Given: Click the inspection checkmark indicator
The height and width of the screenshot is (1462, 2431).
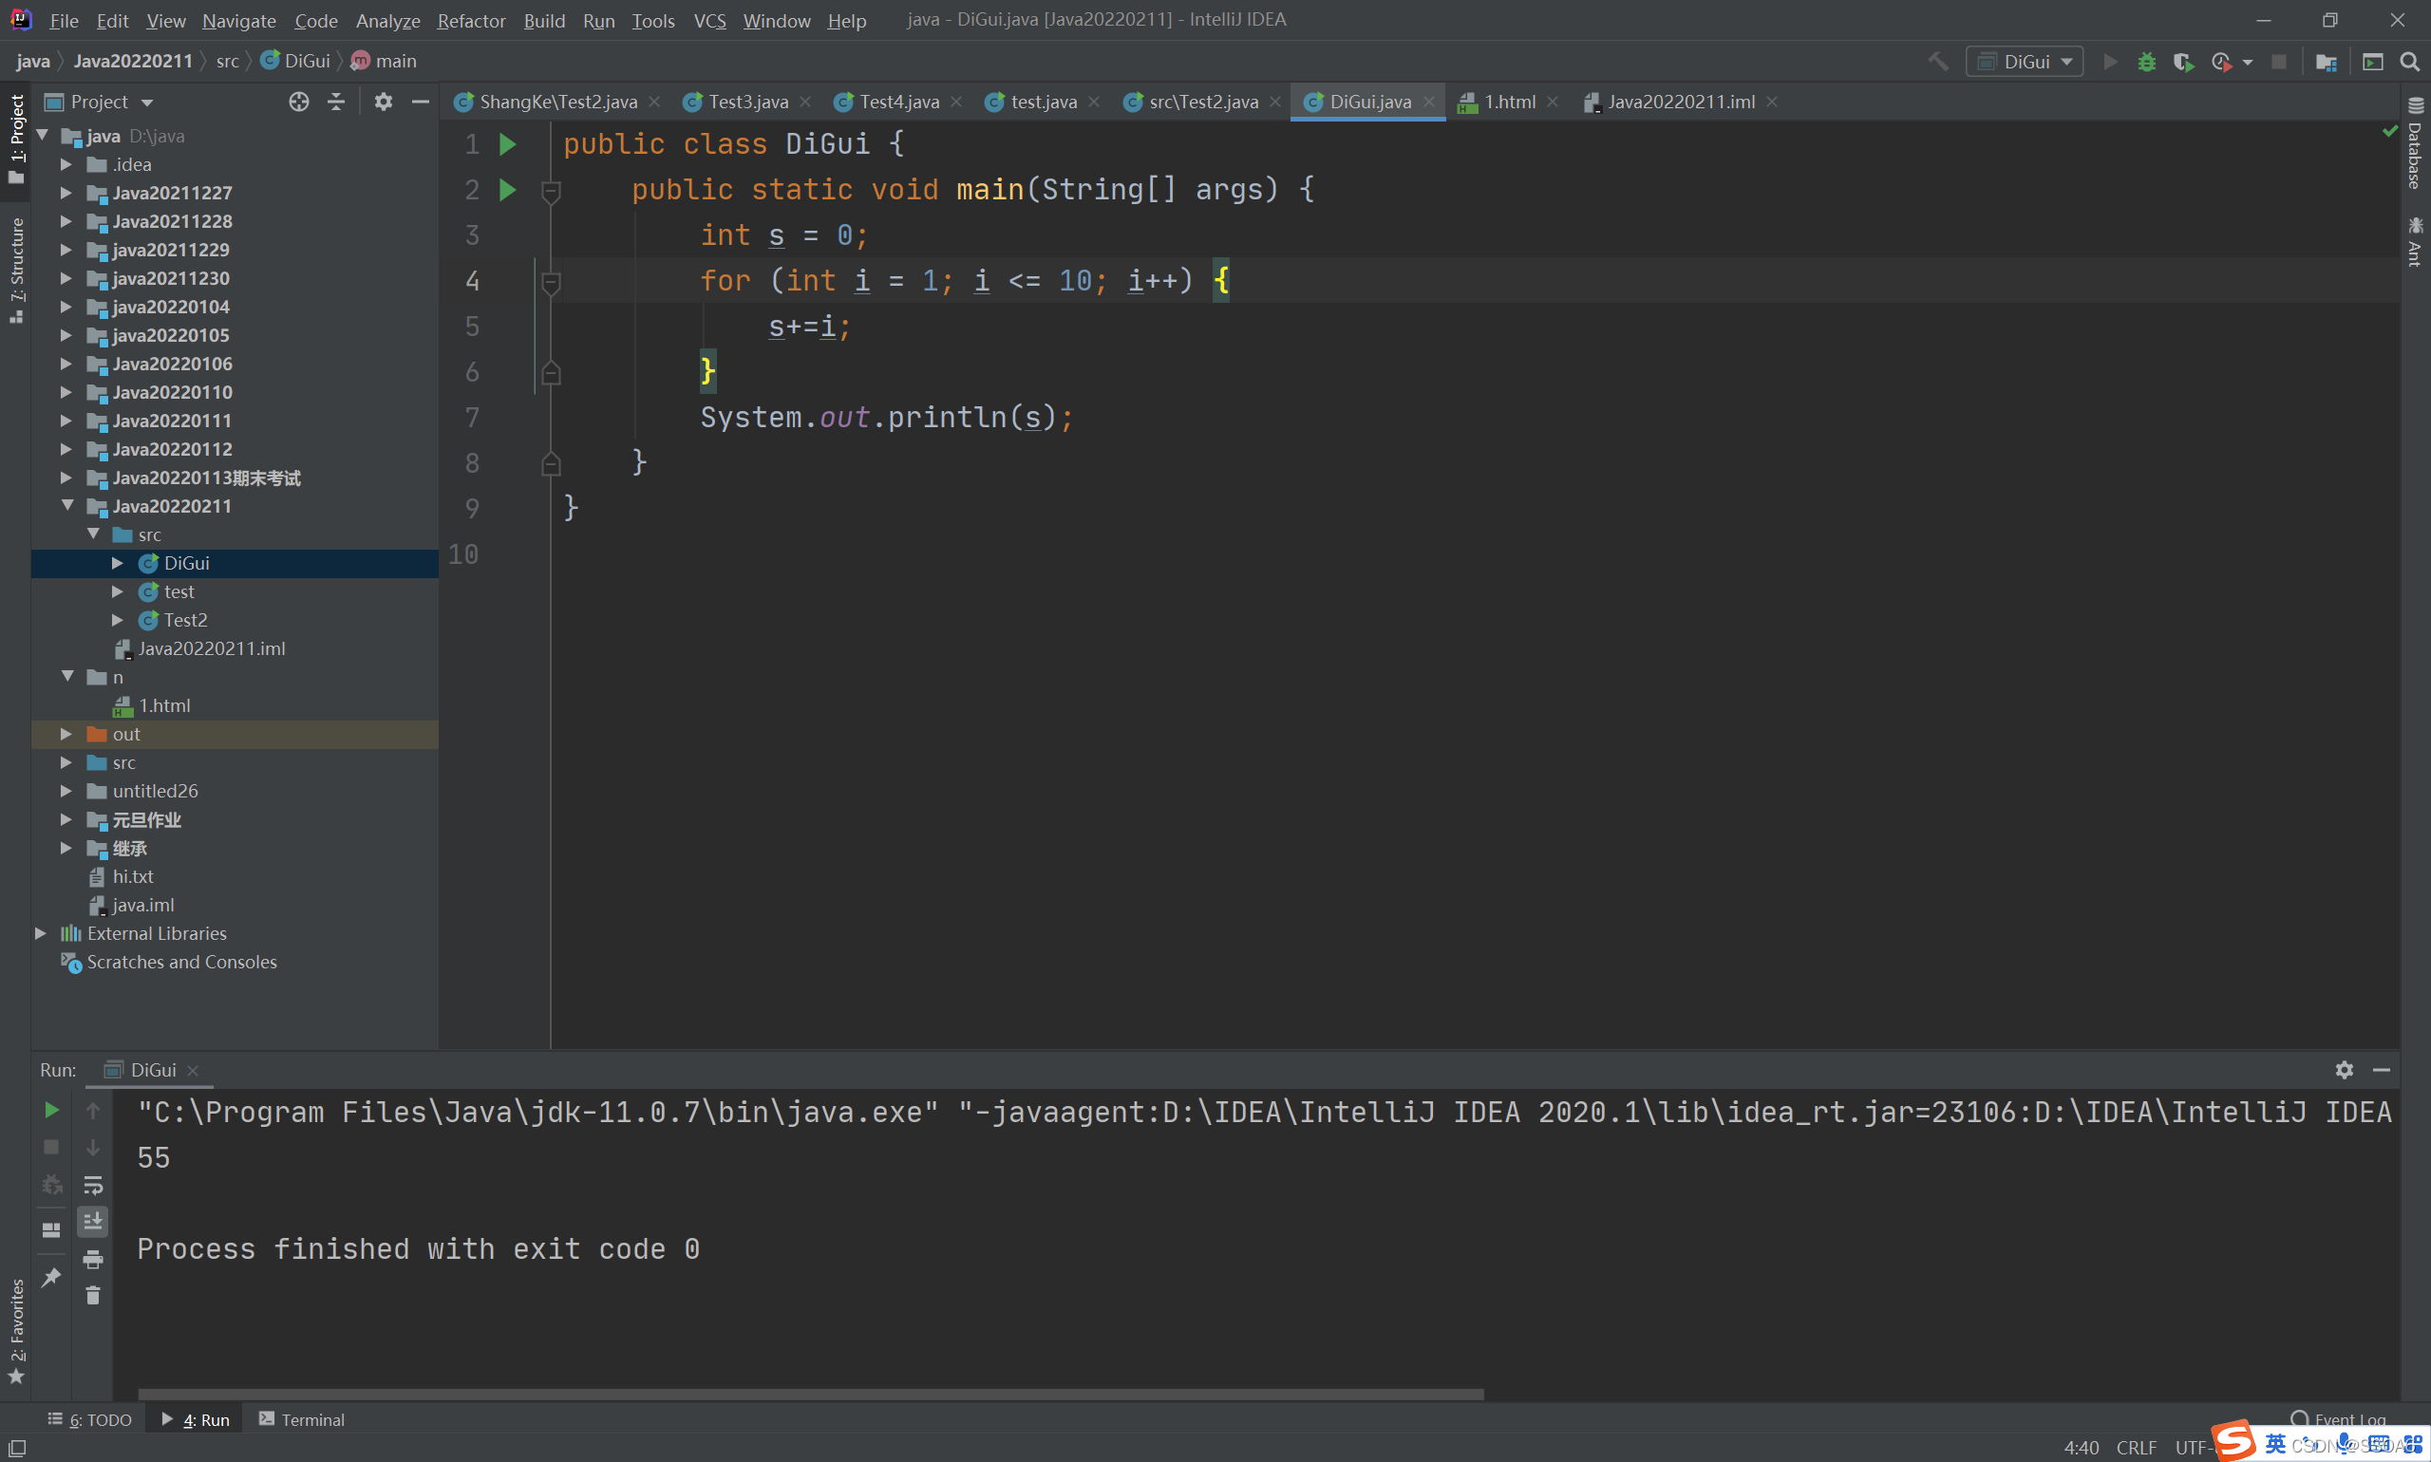Looking at the screenshot, I should coord(2389,131).
